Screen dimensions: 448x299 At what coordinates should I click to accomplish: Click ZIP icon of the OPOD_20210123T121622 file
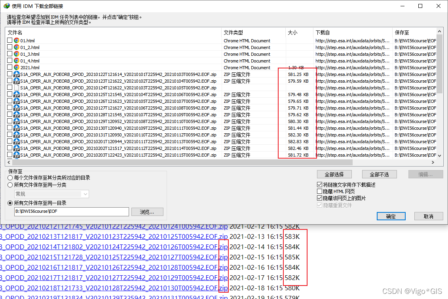point(17,81)
